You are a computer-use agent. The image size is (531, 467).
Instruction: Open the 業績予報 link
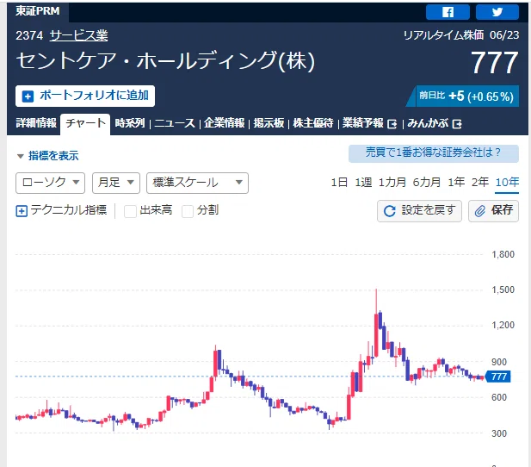tap(362, 123)
